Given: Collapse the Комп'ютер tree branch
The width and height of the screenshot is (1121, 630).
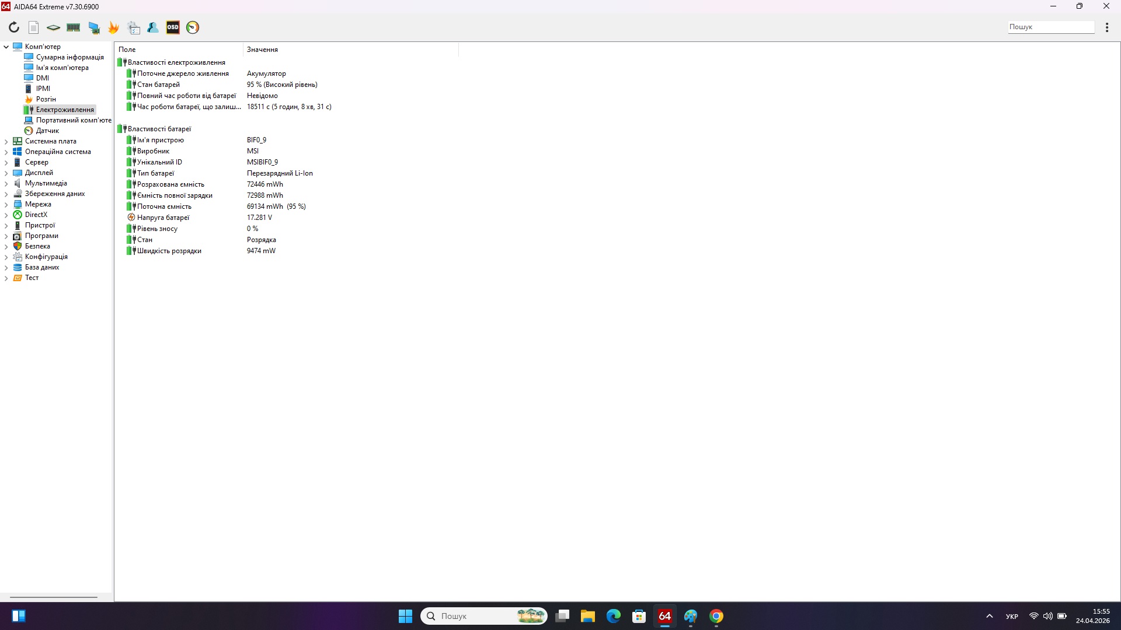Looking at the screenshot, I should (6, 46).
